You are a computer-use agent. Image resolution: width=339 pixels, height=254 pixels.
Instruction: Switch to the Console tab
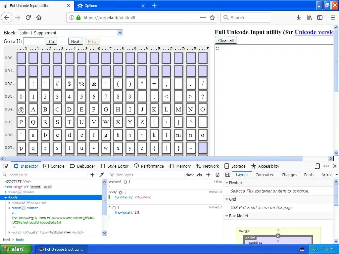click(x=54, y=166)
